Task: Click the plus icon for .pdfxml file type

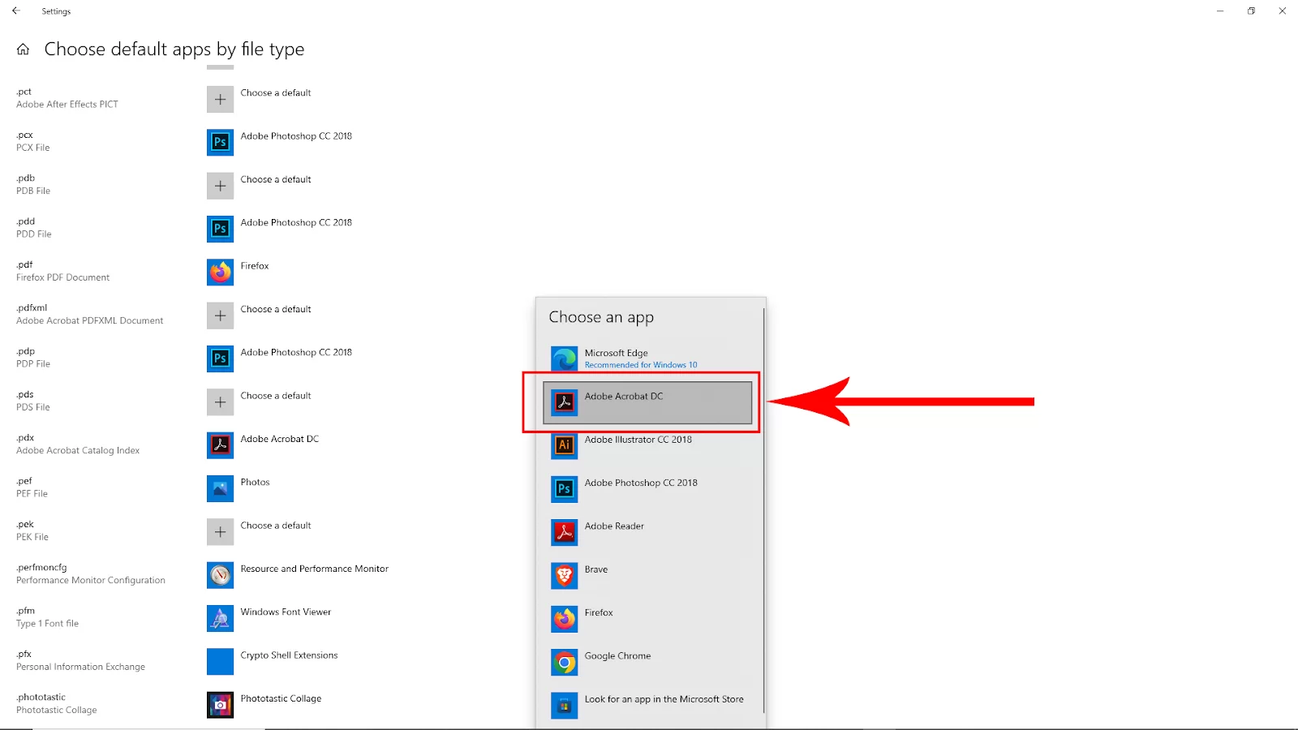Action: (x=220, y=316)
